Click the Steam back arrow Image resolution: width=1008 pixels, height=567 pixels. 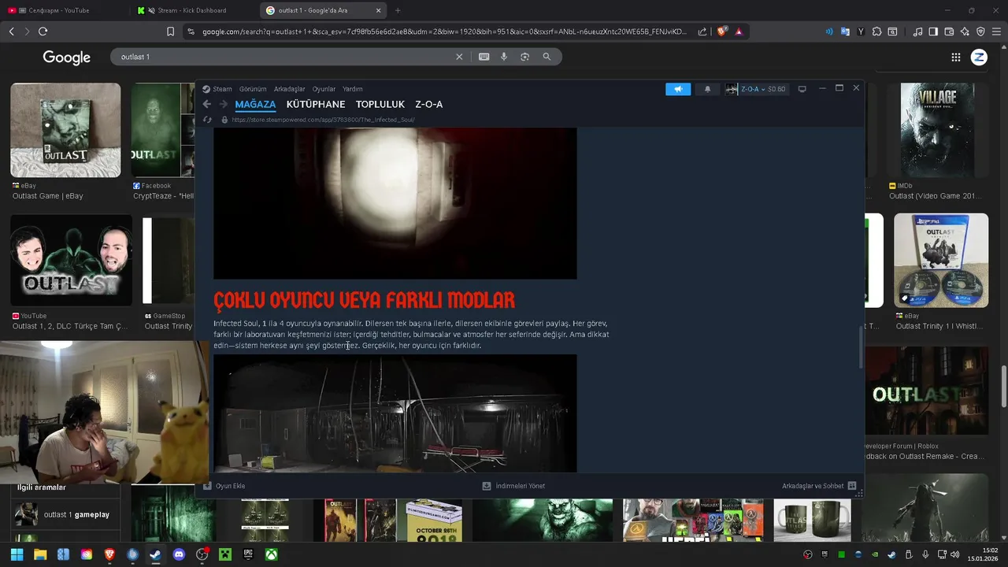(206, 104)
